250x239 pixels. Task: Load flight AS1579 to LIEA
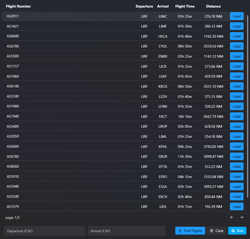coord(237,207)
